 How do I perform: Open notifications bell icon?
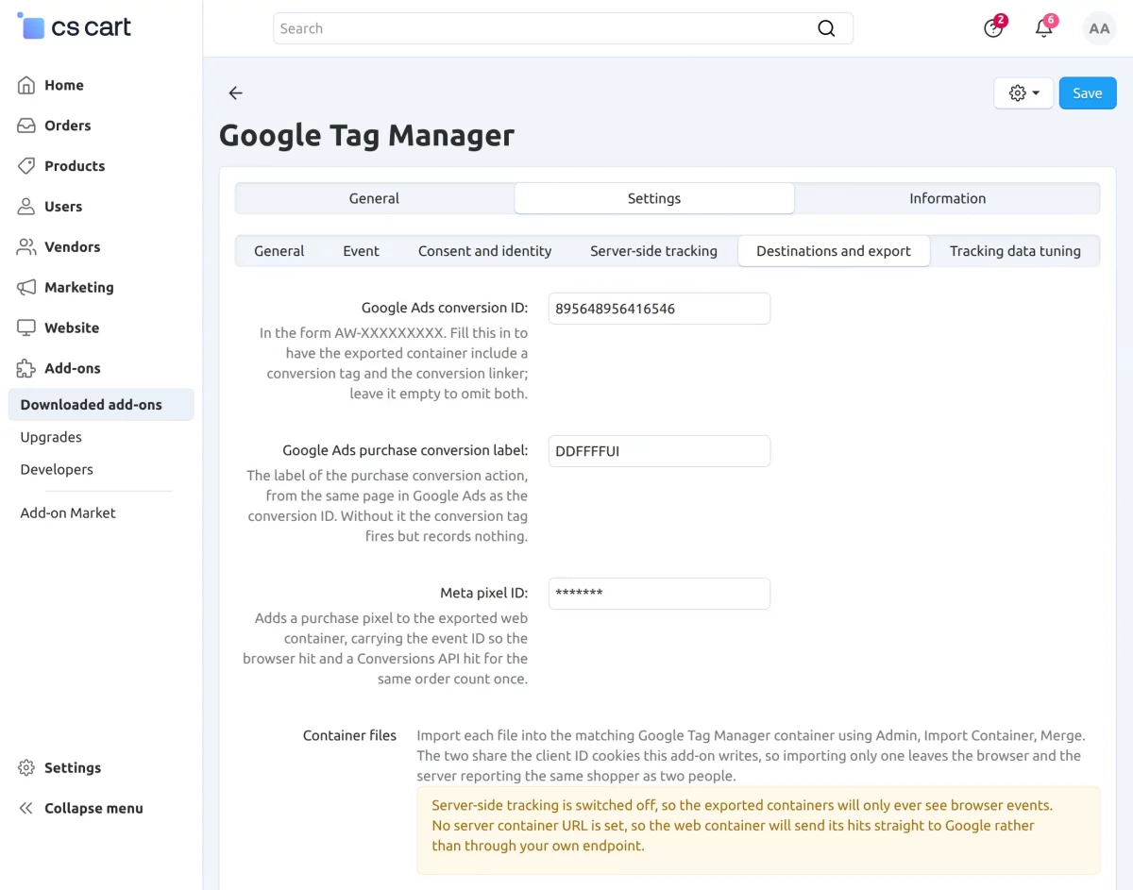coord(1044,27)
